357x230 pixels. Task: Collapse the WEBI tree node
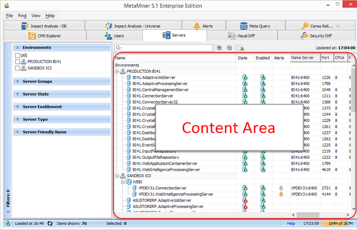click(x=123, y=182)
